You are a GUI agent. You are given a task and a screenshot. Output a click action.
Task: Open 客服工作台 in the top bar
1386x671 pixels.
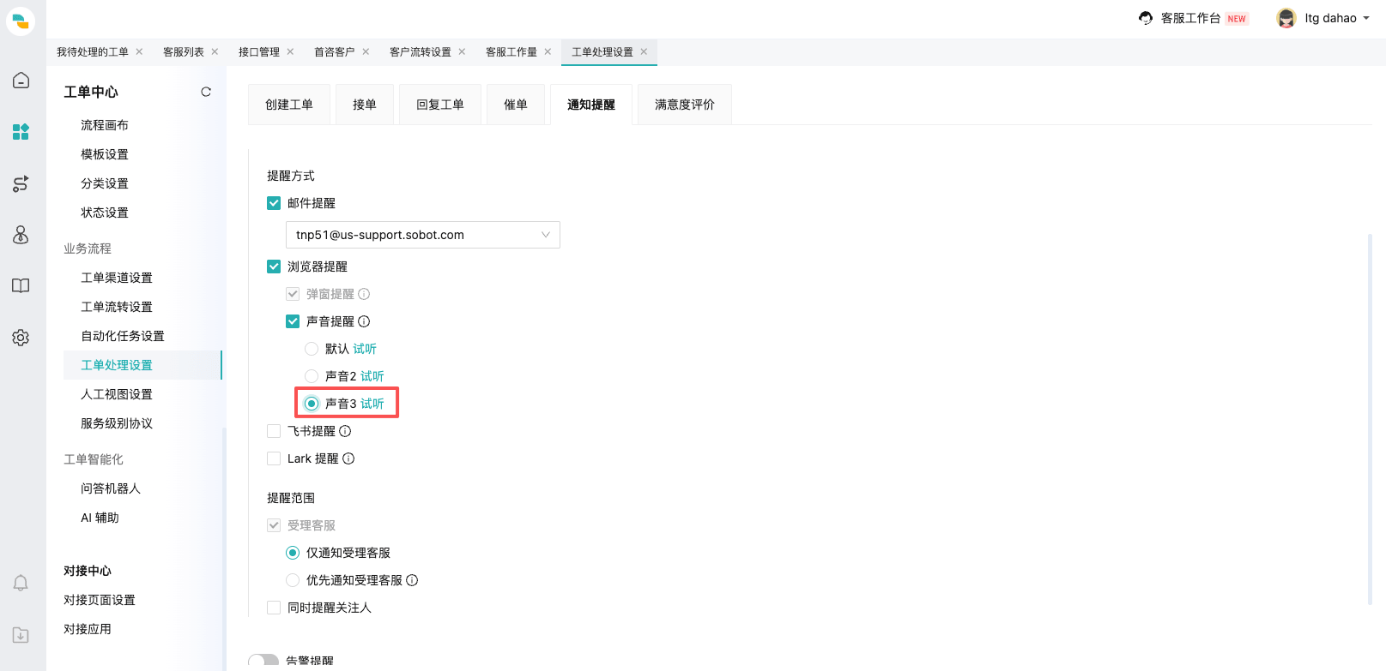pyautogui.click(x=1189, y=18)
